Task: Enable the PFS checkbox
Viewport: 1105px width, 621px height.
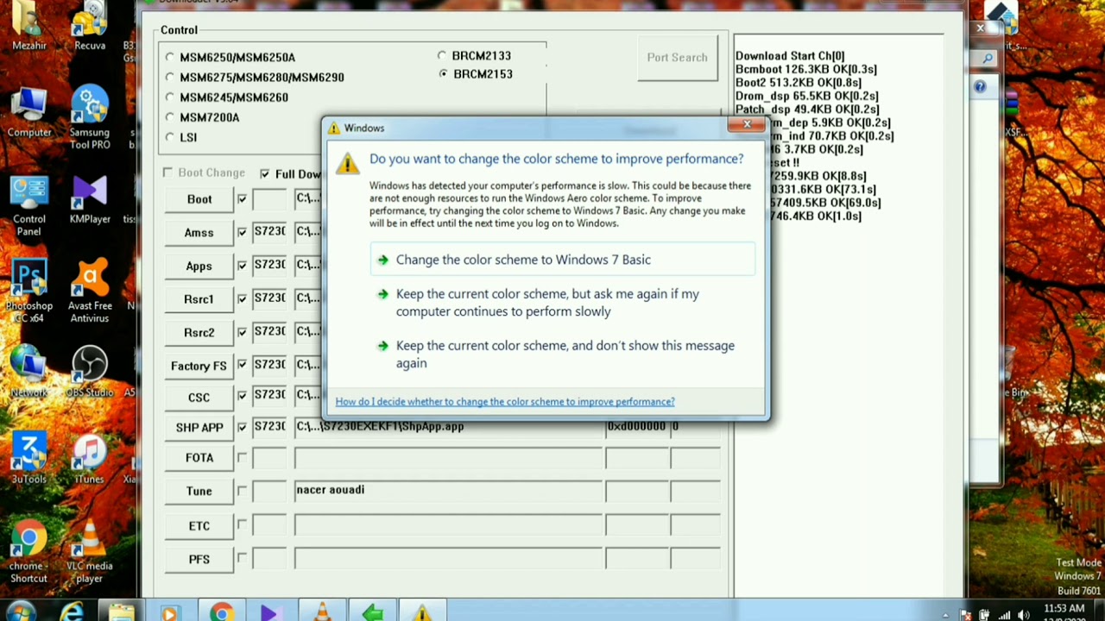Action: (242, 559)
